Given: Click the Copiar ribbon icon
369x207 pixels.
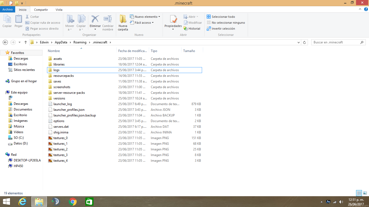Looking at the screenshot, I should coord(7,21).
